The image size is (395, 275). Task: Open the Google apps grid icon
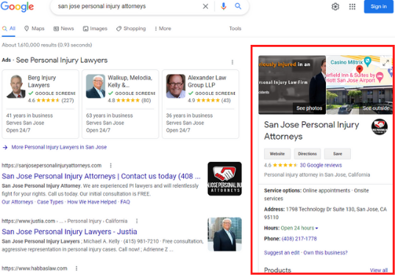pyautogui.click(x=352, y=7)
